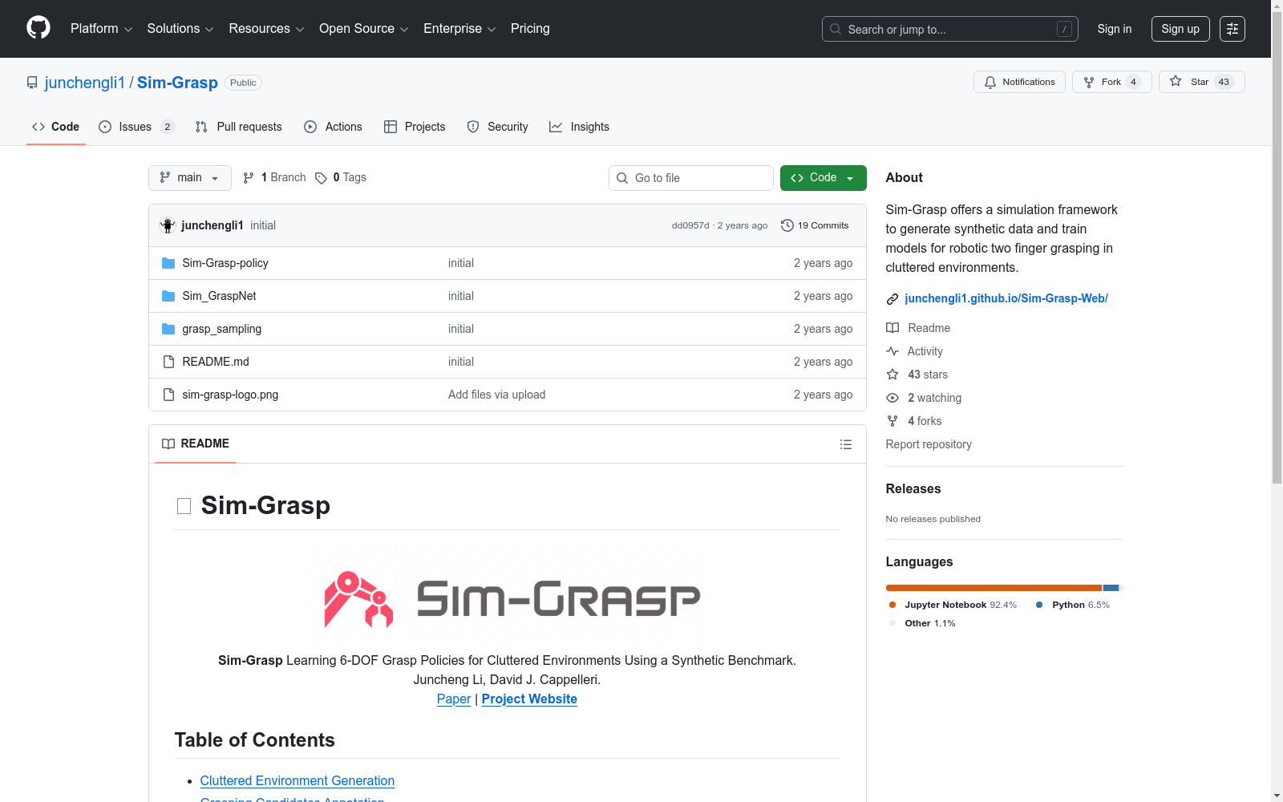This screenshot has height=802, width=1283.
Task: Click the link icon beside project website URL
Action: pos(892,299)
